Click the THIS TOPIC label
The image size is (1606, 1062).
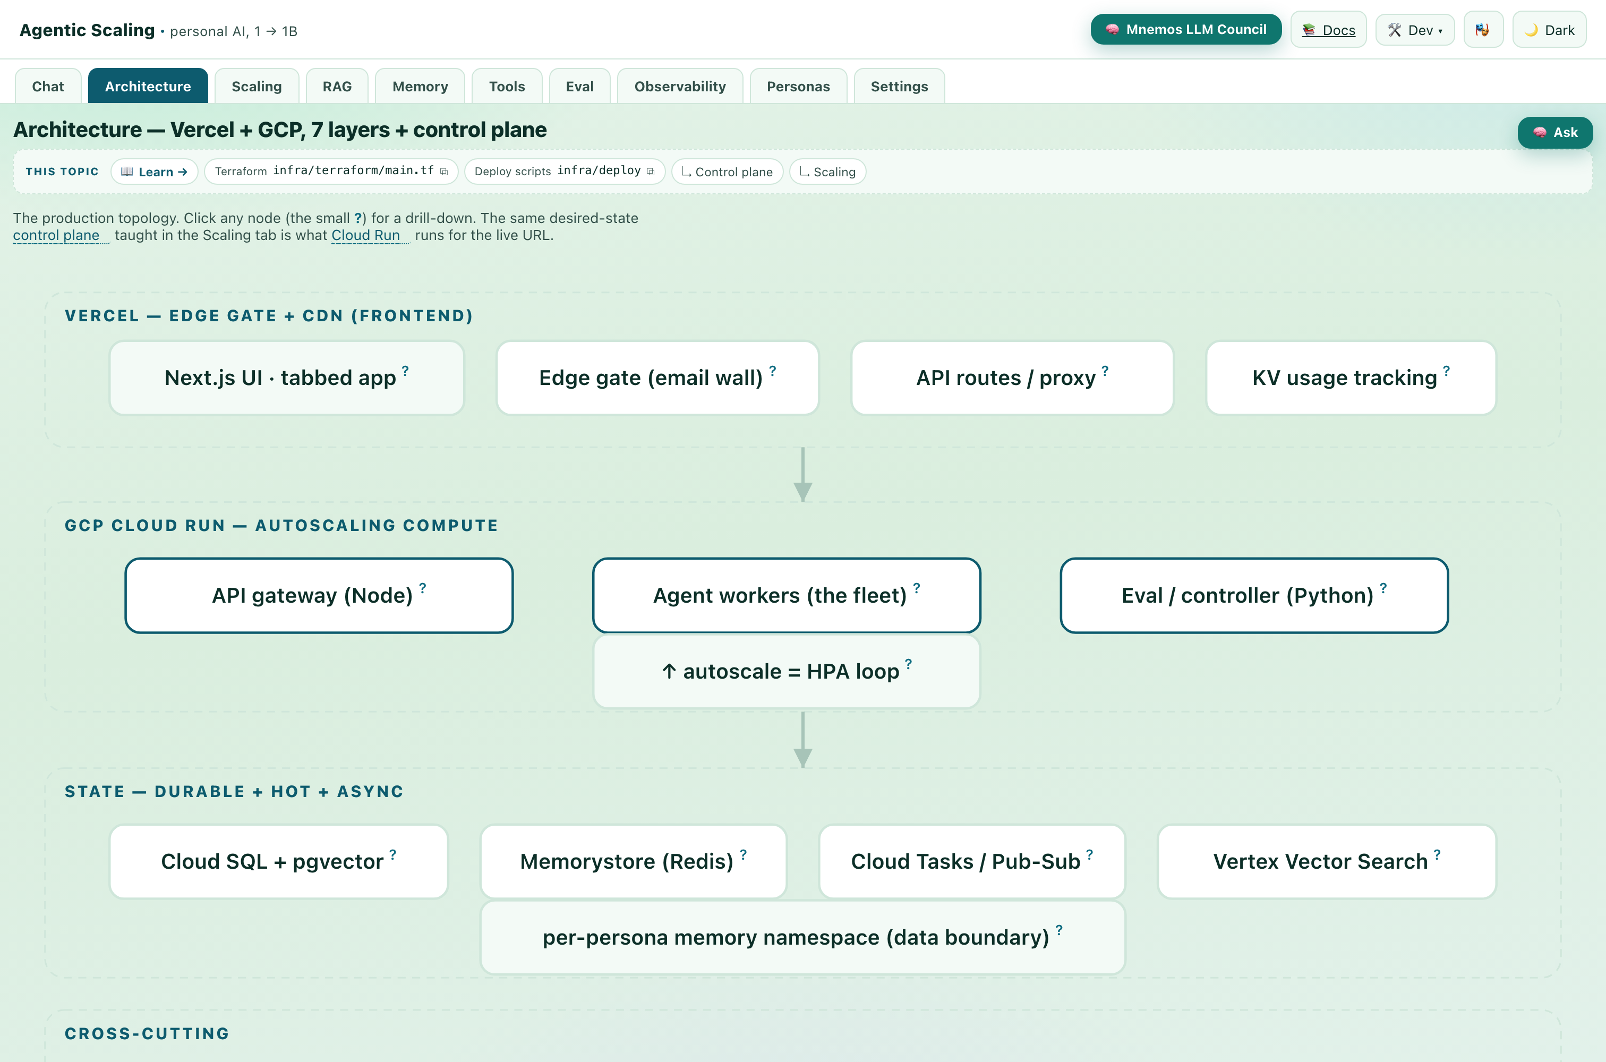coord(62,172)
